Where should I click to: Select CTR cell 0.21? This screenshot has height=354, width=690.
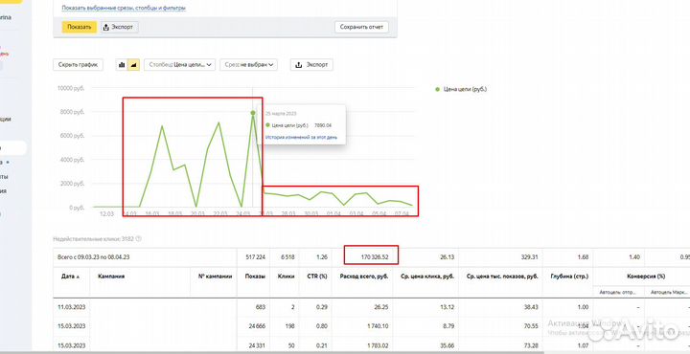[x=322, y=345]
